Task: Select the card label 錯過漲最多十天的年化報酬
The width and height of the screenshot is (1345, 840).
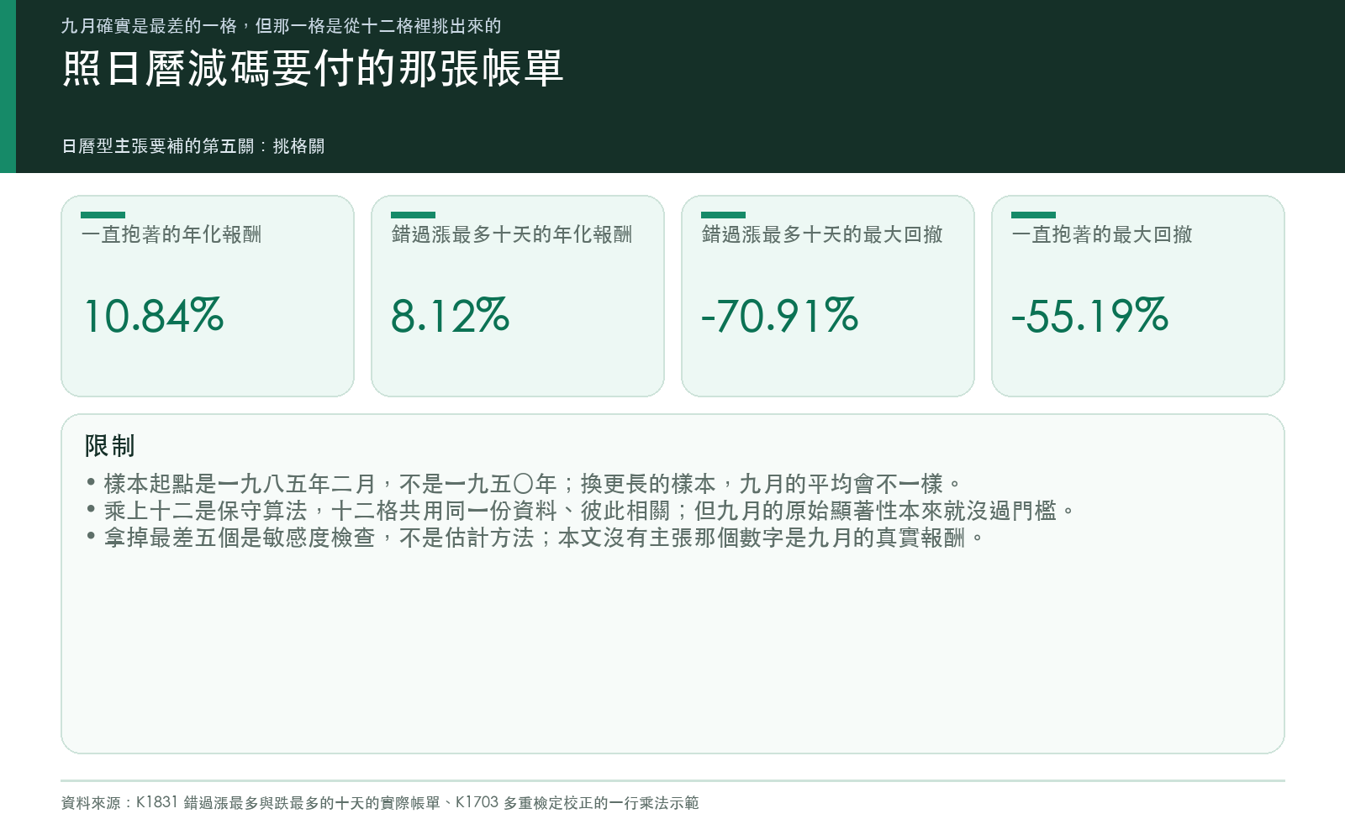Action: pos(512,234)
